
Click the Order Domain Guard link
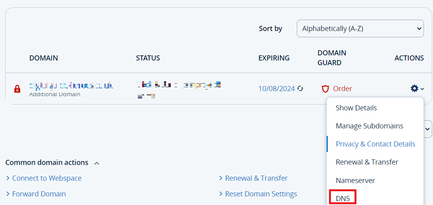click(342, 89)
